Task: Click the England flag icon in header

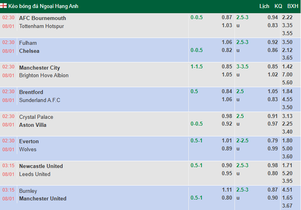Action: point(4,6)
